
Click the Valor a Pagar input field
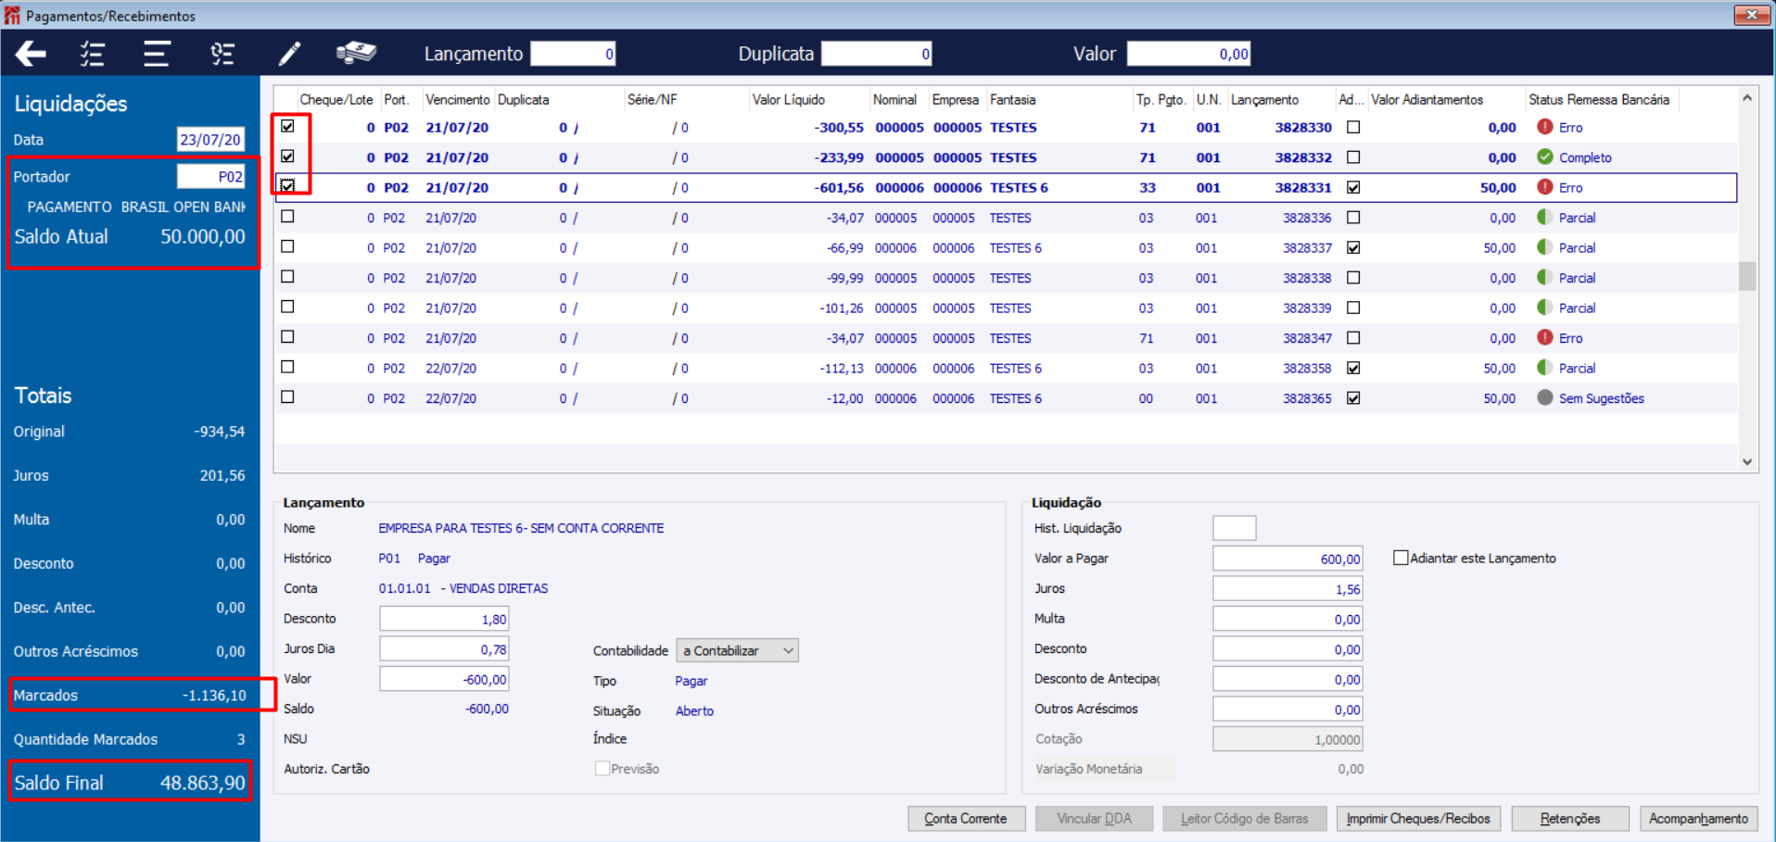click(x=1288, y=559)
